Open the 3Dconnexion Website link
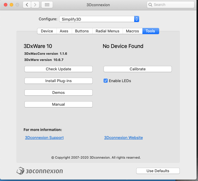The height and width of the screenshot is (181, 198). point(124,137)
